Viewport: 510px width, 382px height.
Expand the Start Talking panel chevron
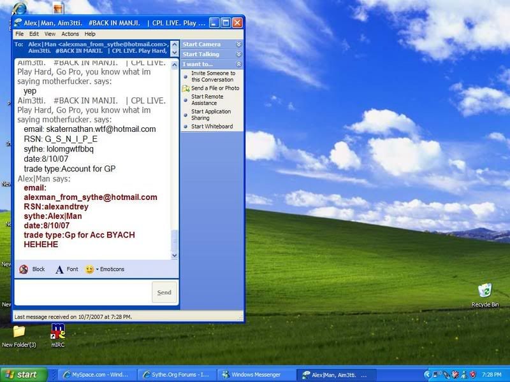(x=238, y=54)
